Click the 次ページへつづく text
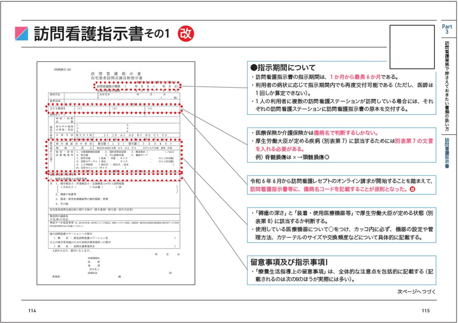The height and width of the screenshot is (323, 458). [x=416, y=291]
